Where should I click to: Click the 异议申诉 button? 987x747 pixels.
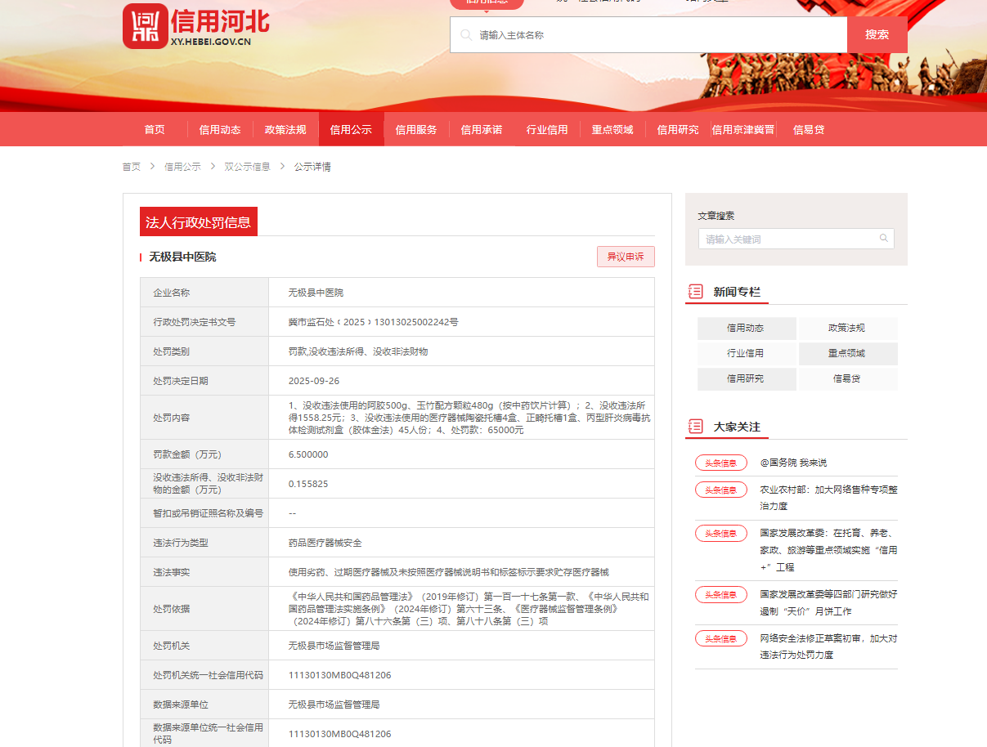[626, 257]
